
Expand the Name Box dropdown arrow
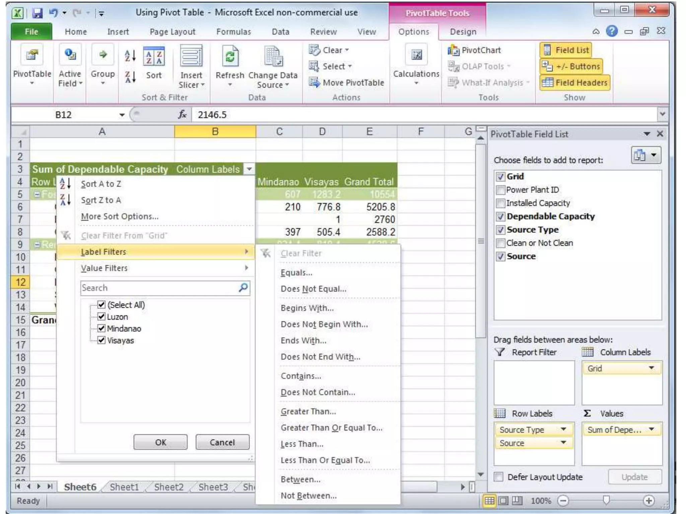point(122,115)
